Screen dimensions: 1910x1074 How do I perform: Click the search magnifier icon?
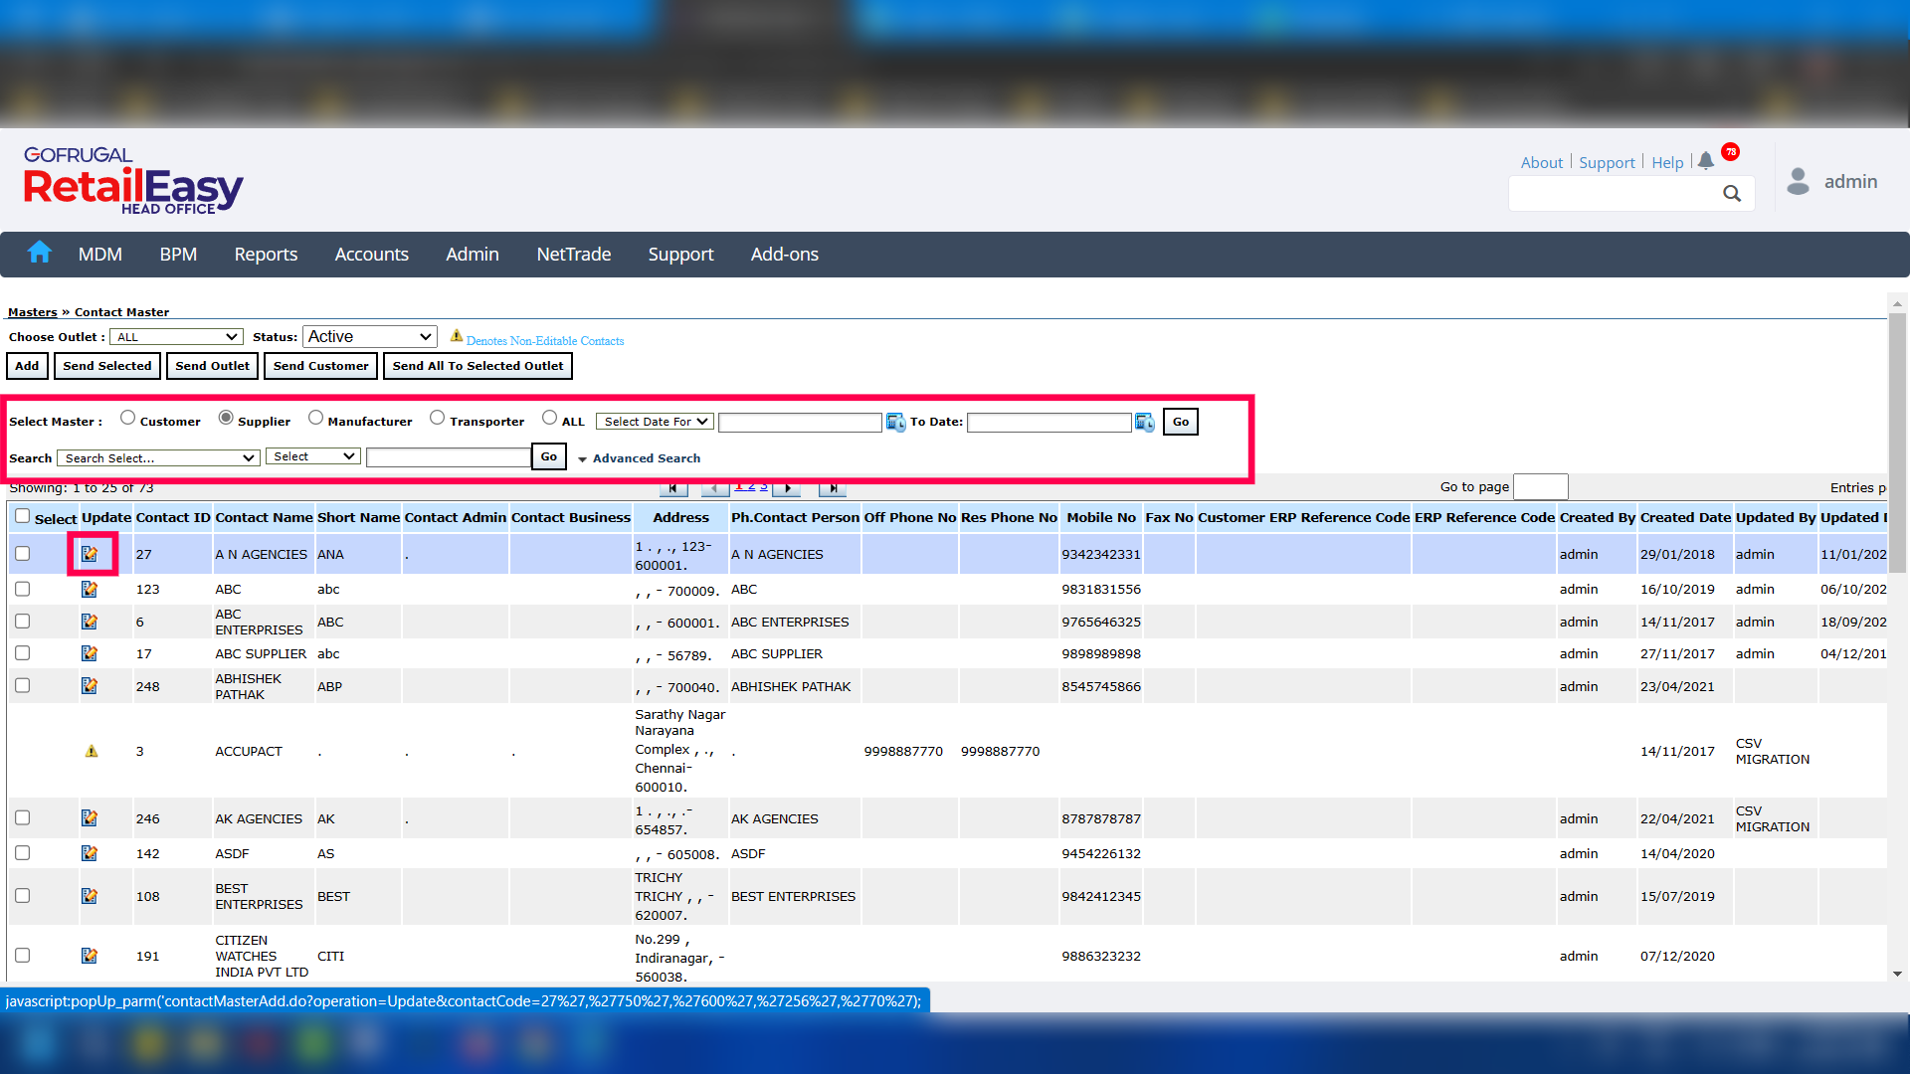[x=1732, y=194]
